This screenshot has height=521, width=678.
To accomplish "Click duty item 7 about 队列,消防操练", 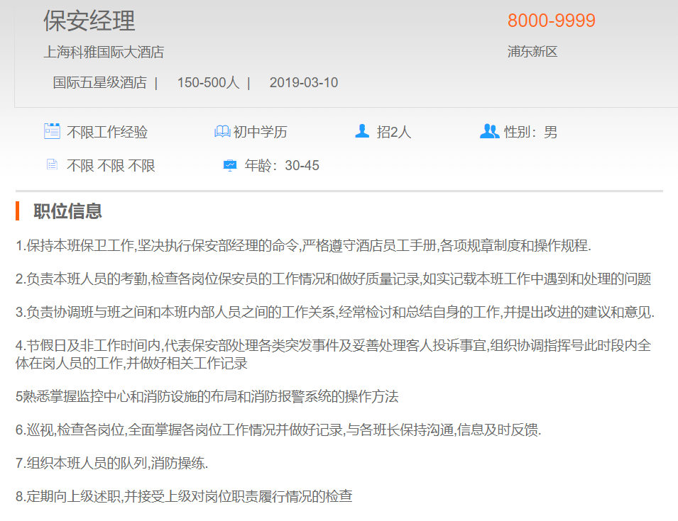I will (x=112, y=463).
